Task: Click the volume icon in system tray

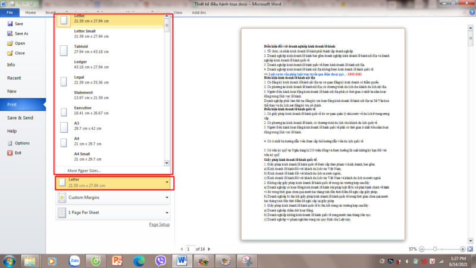Action: point(407,261)
